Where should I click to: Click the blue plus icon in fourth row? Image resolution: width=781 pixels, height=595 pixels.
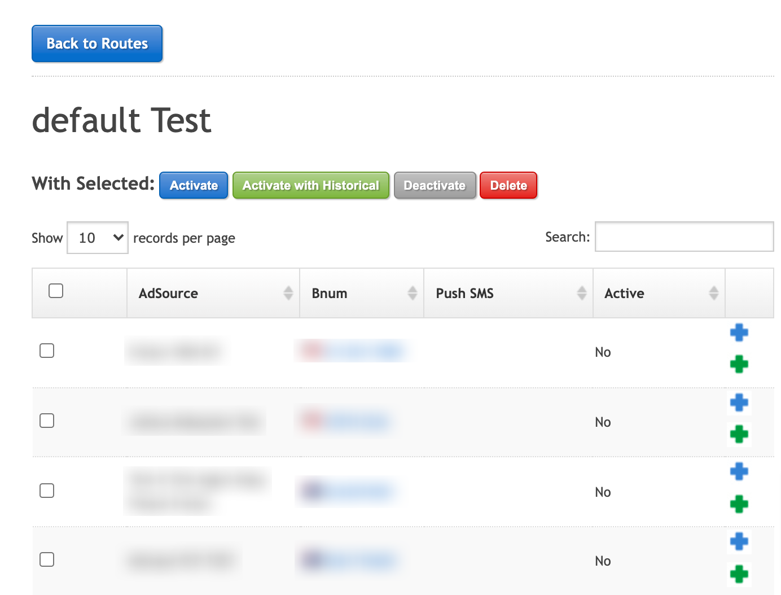pos(739,541)
